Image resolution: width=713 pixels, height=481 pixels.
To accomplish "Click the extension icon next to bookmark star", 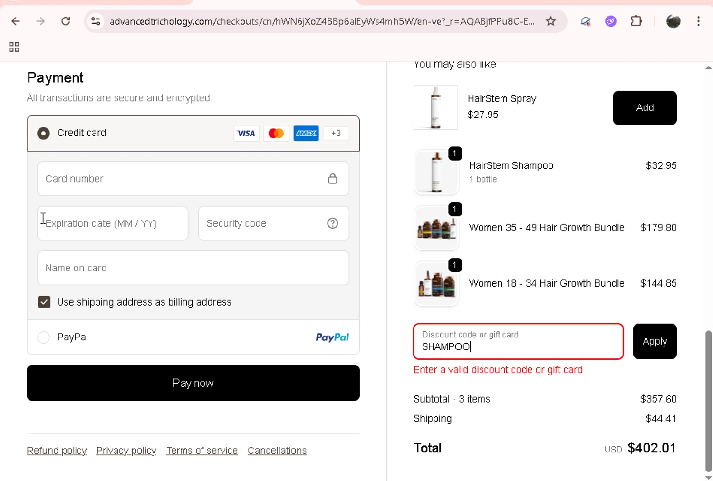I will point(586,21).
